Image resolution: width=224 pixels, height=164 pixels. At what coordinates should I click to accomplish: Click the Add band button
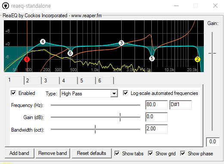[x=19, y=153]
